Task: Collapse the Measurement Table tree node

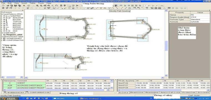Action: tap(2, 36)
